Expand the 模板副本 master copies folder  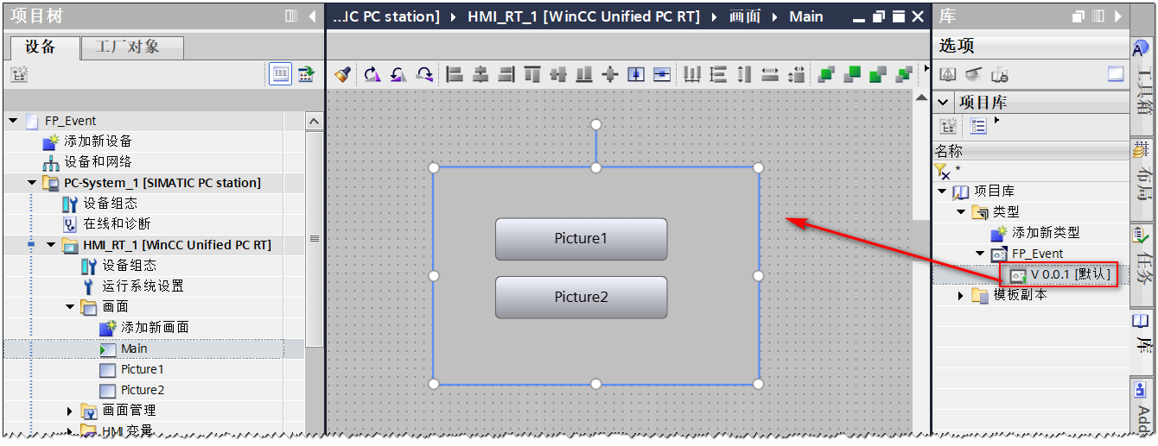point(961,296)
